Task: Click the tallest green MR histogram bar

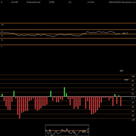Action: coord(64,92)
